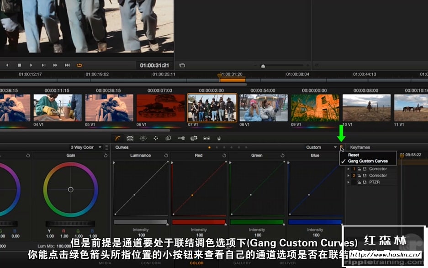Click the Gain color wheel center point
Image resolution: width=428 pixels, height=268 pixels.
pos(71,189)
